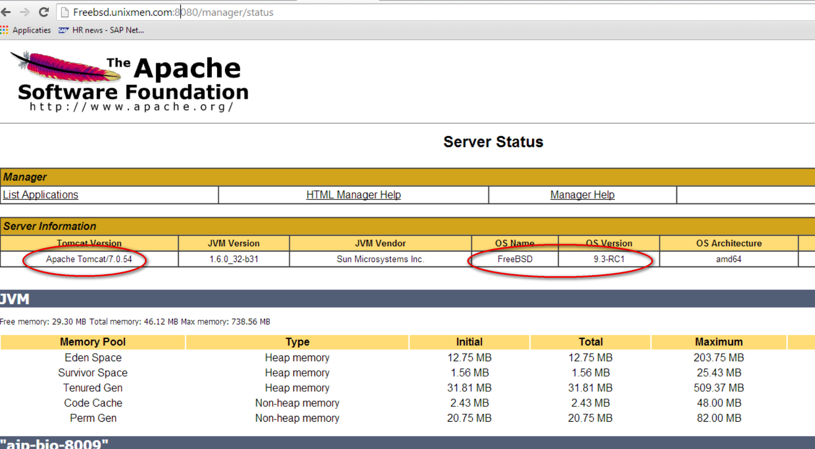This screenshot has height=449, width=815.
Task: Select the Eden Space row name
Action: click(93, 358)
